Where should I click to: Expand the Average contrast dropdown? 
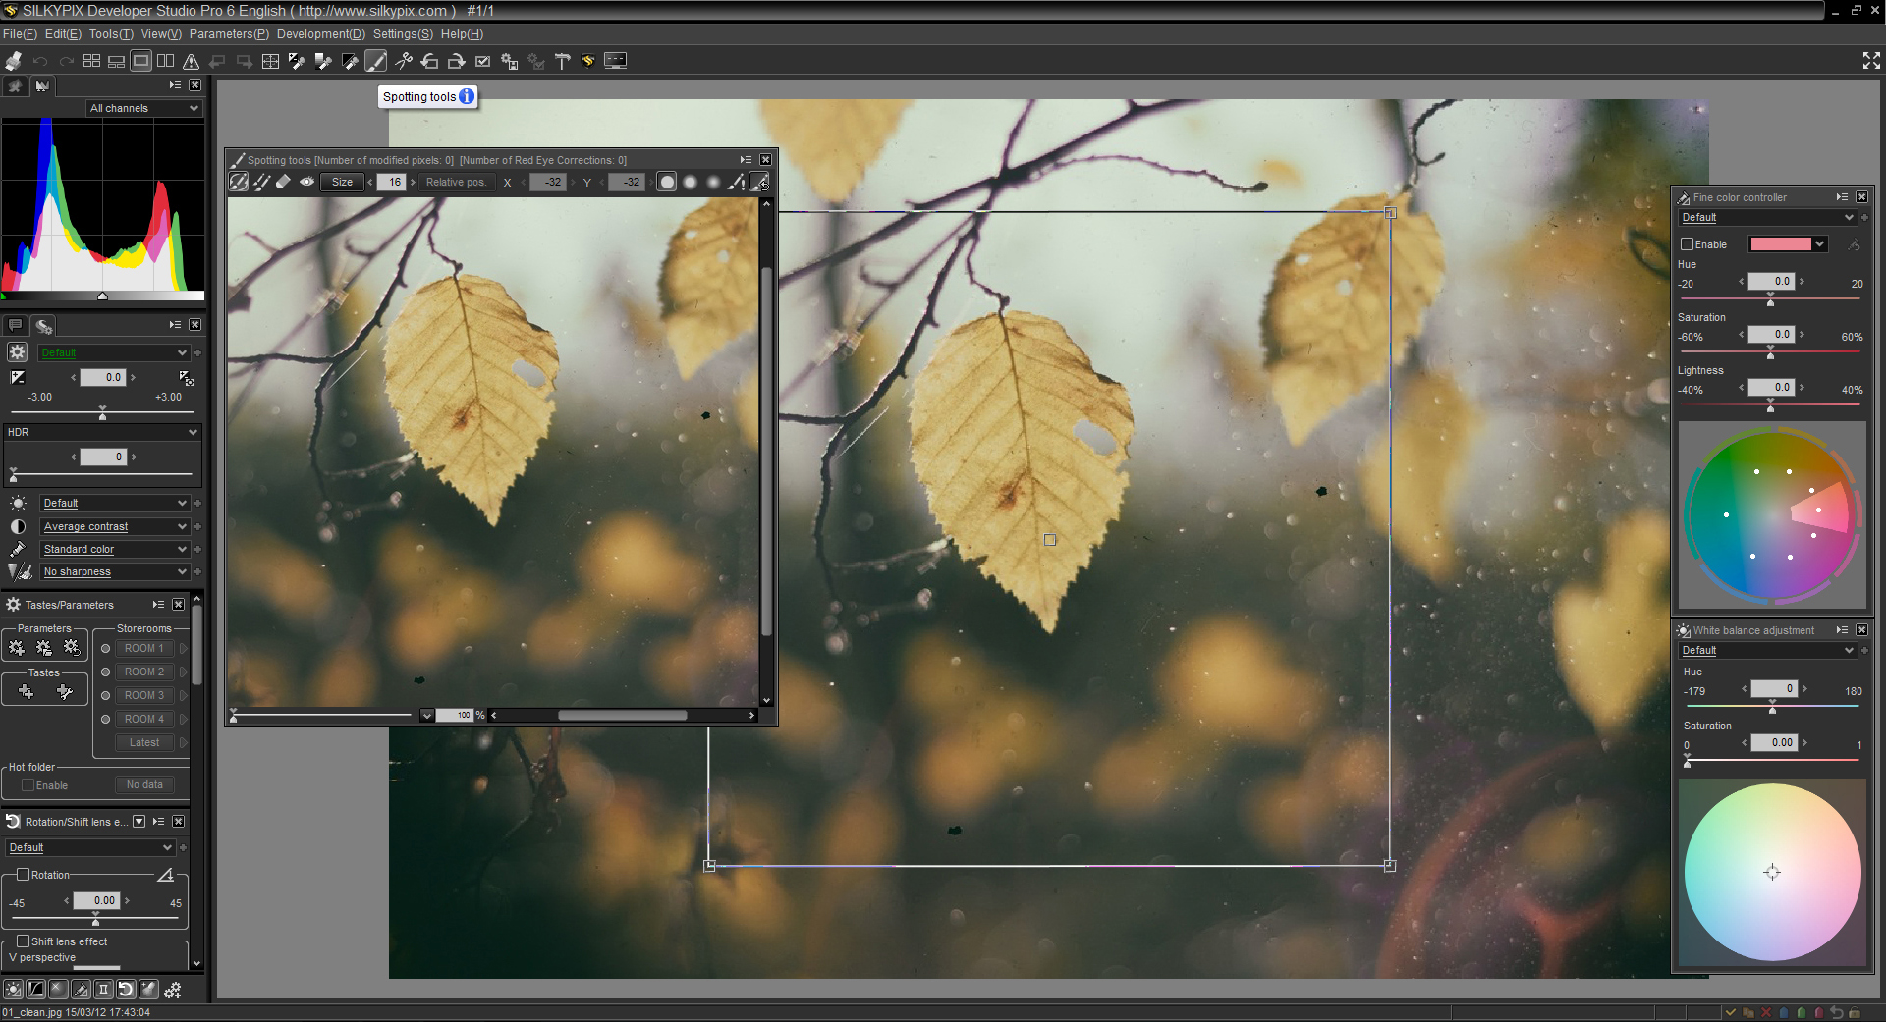[x=114, y=526]
